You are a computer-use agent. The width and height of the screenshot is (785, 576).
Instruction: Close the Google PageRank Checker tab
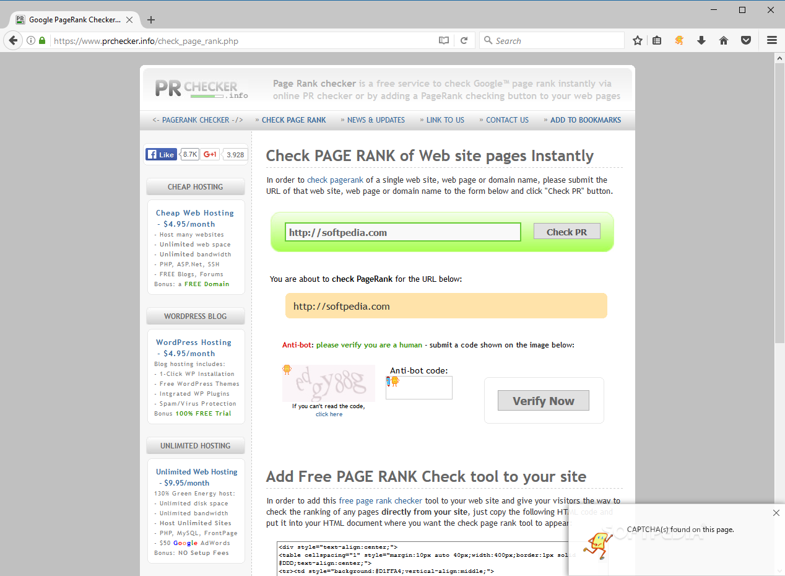(x=129, y=20)
